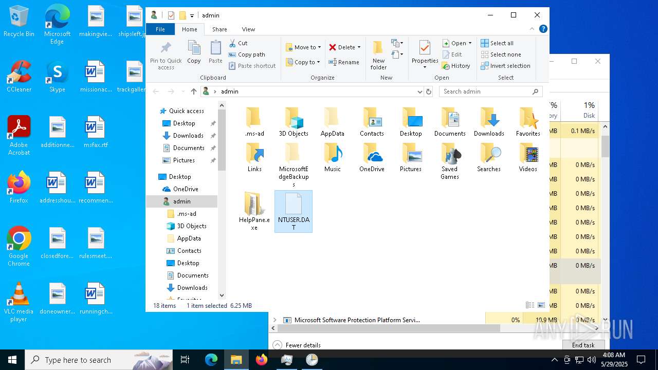This screenshot has width=658, height=370.
Task: Open Quick Access Toolbar customize dropdown
Action: [192, 15]
